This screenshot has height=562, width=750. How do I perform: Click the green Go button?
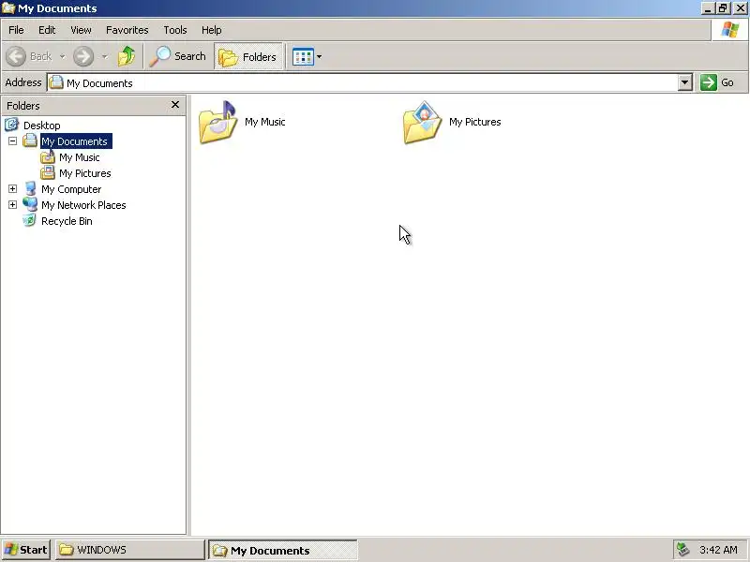[x=717, y=82]
